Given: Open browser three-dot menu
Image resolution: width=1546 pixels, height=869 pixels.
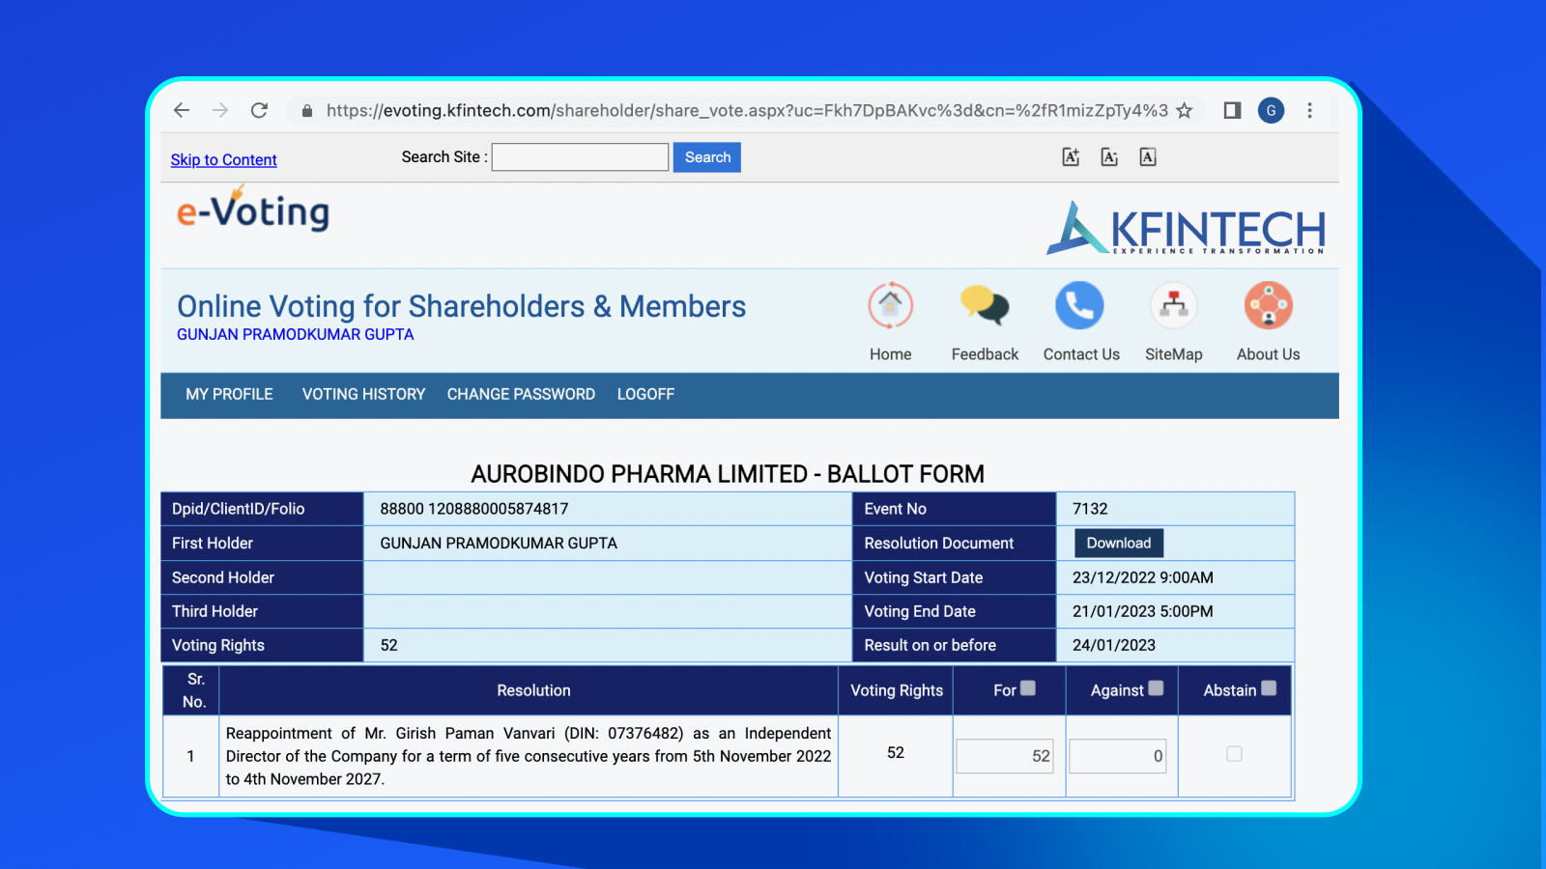Looking at the screenshot, I should pyautogui.click(x=1309, y=111).
